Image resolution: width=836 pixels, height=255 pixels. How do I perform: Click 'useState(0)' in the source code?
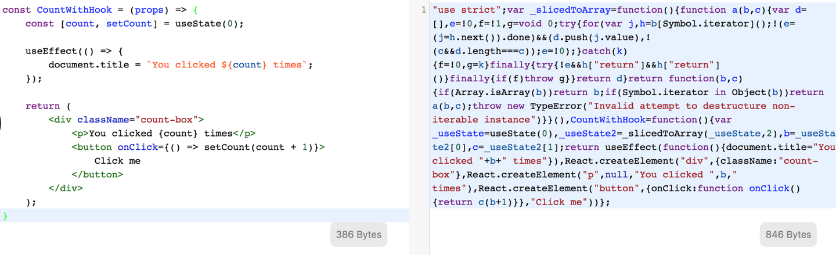[207, 24]
